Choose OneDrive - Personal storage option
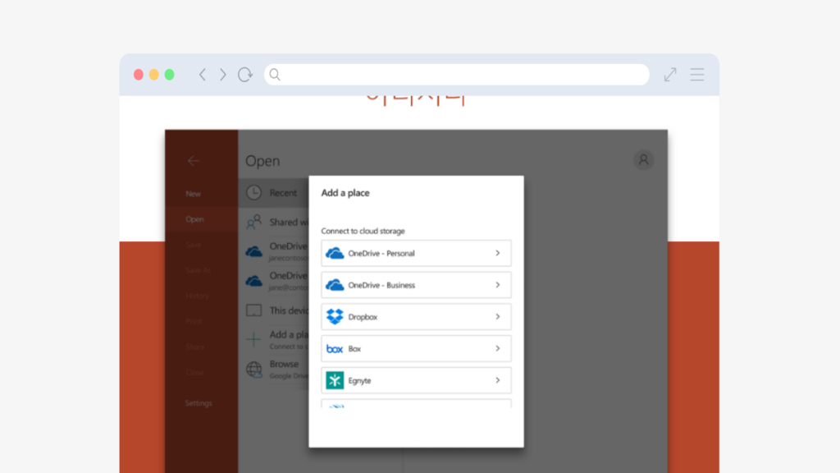The height and width of the screenshot is (473, 840). click(416, 253)
